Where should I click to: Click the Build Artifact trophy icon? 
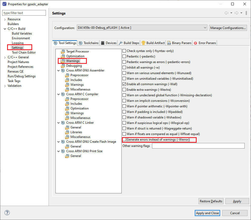point(143,43)
